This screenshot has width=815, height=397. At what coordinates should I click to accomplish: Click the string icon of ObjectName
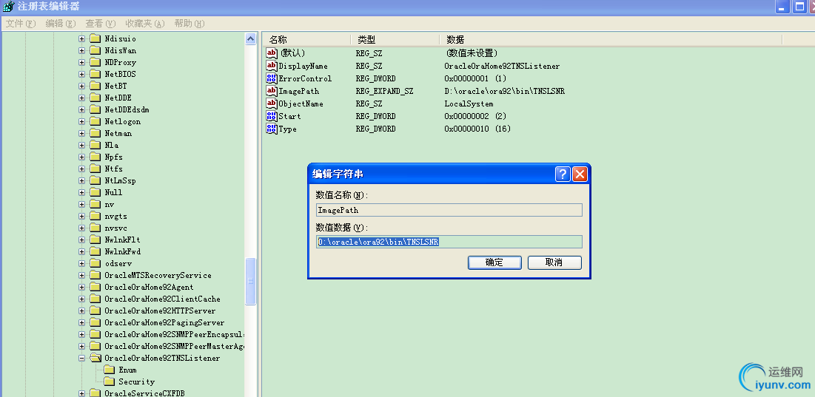tap(272, 104)
